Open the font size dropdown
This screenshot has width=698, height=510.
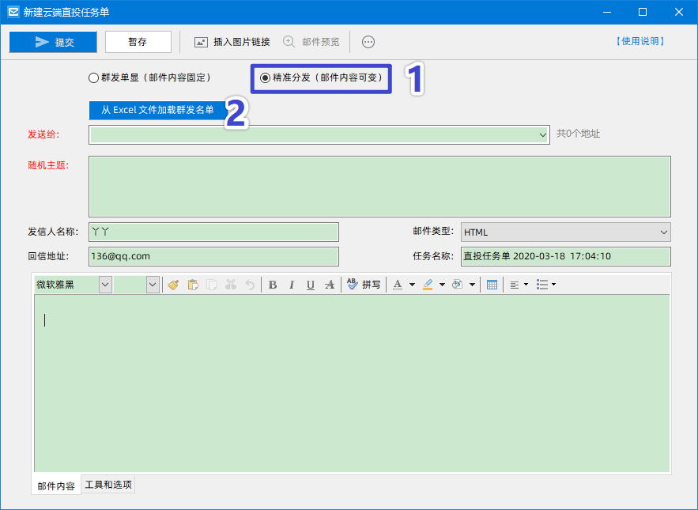coord(153,285)
